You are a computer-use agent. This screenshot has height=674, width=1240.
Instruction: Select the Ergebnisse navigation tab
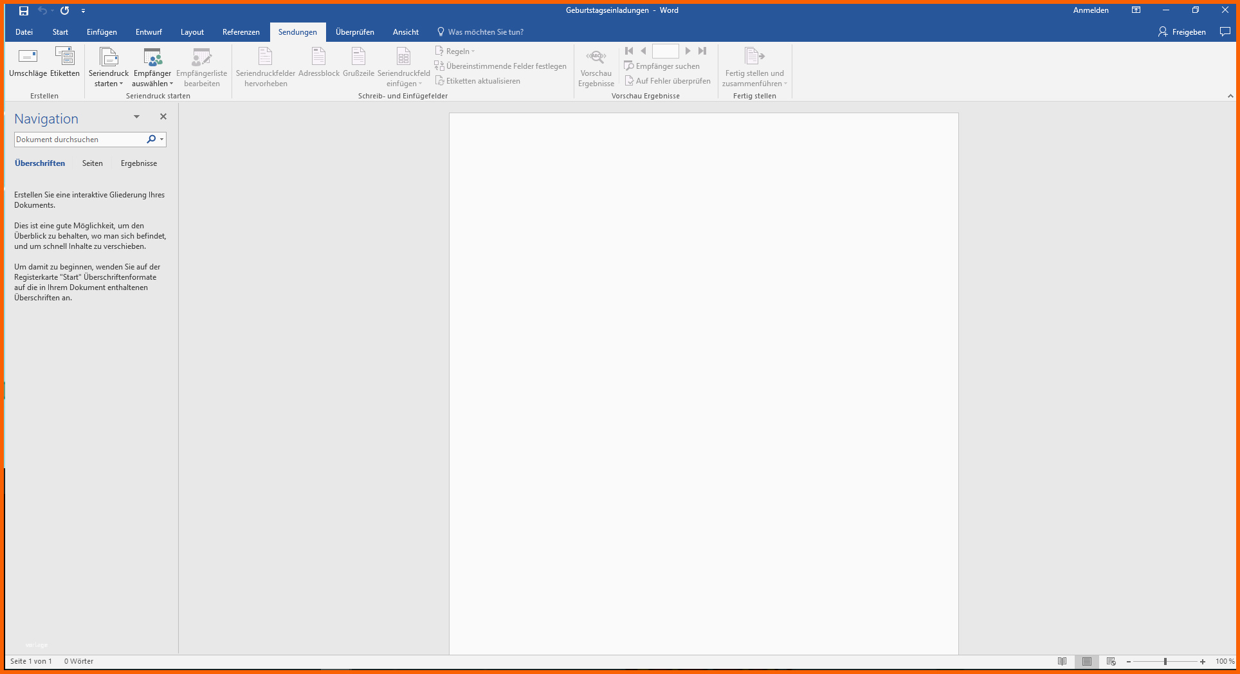click(139, 163)
